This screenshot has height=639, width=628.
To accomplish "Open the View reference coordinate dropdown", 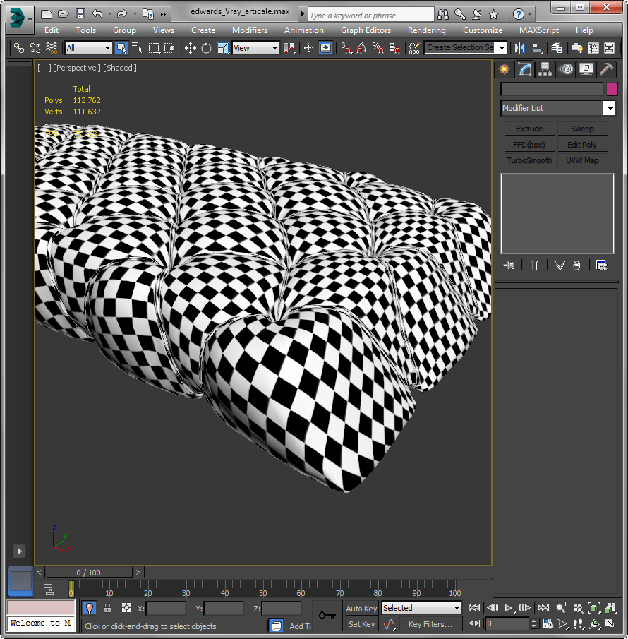I will [255, 48].
